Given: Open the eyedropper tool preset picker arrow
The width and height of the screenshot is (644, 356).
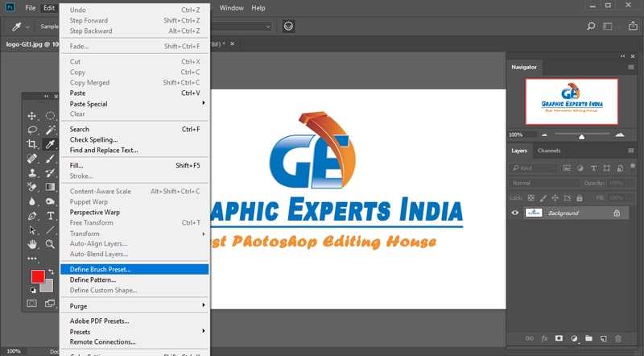Looking at the screenshot, I should click(27, 27).
